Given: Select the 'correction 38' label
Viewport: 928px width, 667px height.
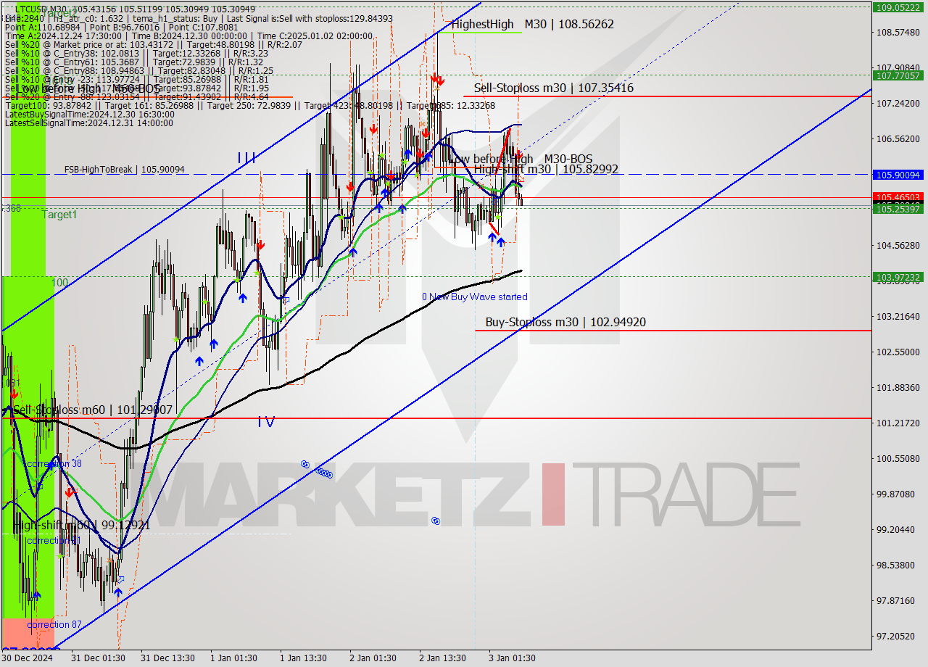Looking at the screenshot, I should 54,463.
